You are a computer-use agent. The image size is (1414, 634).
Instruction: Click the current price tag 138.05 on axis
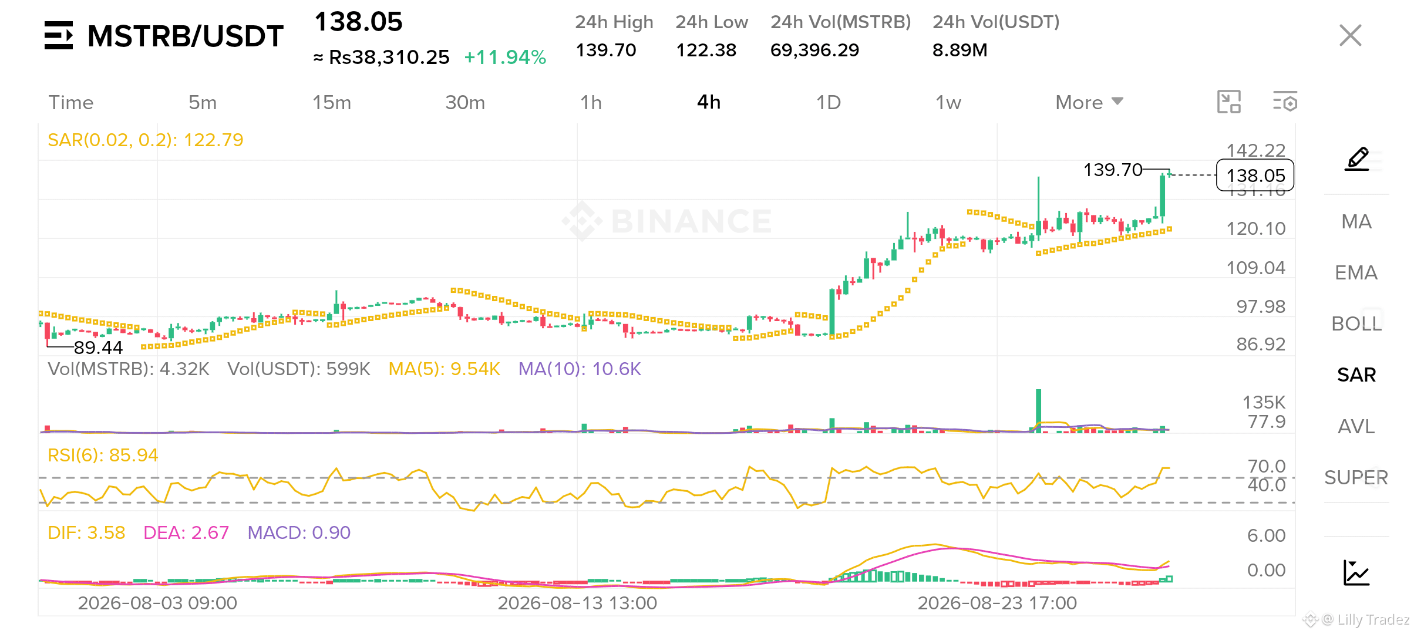coord(1255,176)
